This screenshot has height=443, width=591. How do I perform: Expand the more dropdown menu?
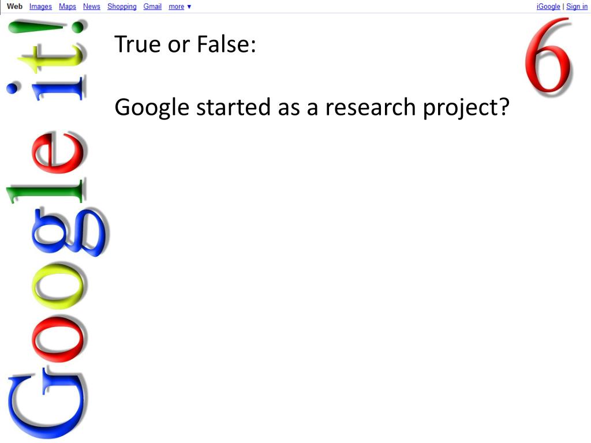(180, 6)
